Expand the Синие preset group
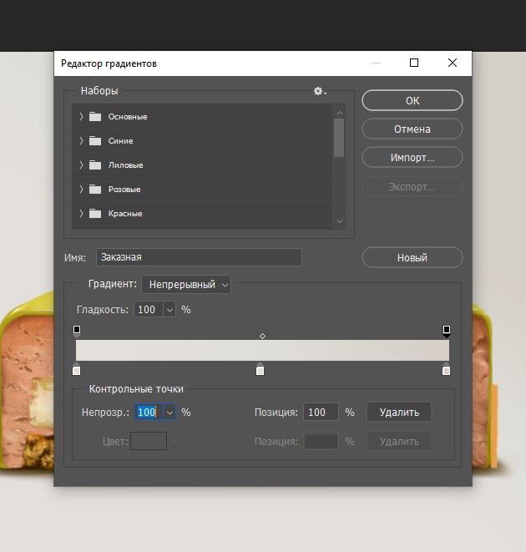 point(81,141)
